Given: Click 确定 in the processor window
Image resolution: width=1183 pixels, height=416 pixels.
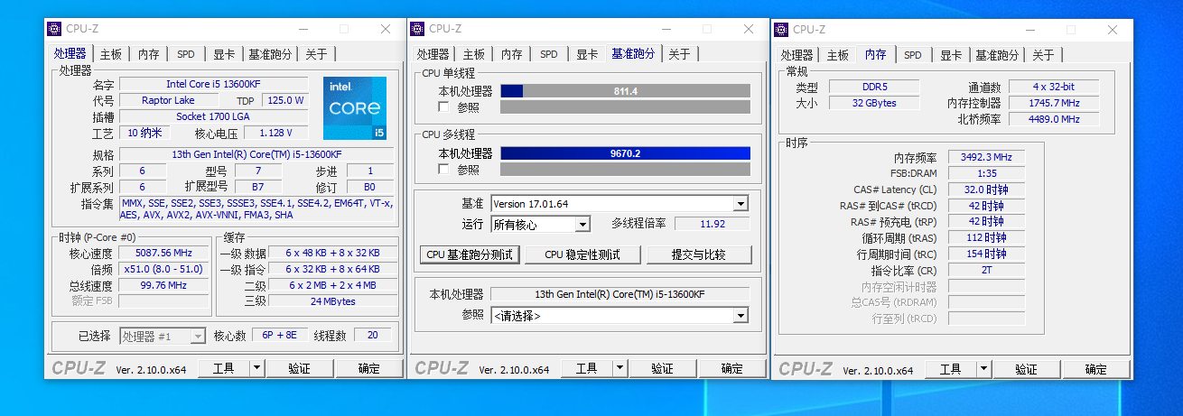Looking at the screenshot, I should (369, 368).
